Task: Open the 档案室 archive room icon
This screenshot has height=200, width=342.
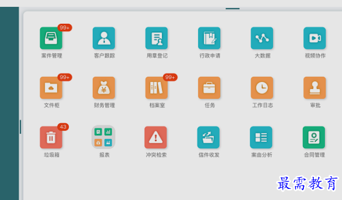Action: click(x=157, y=88)
